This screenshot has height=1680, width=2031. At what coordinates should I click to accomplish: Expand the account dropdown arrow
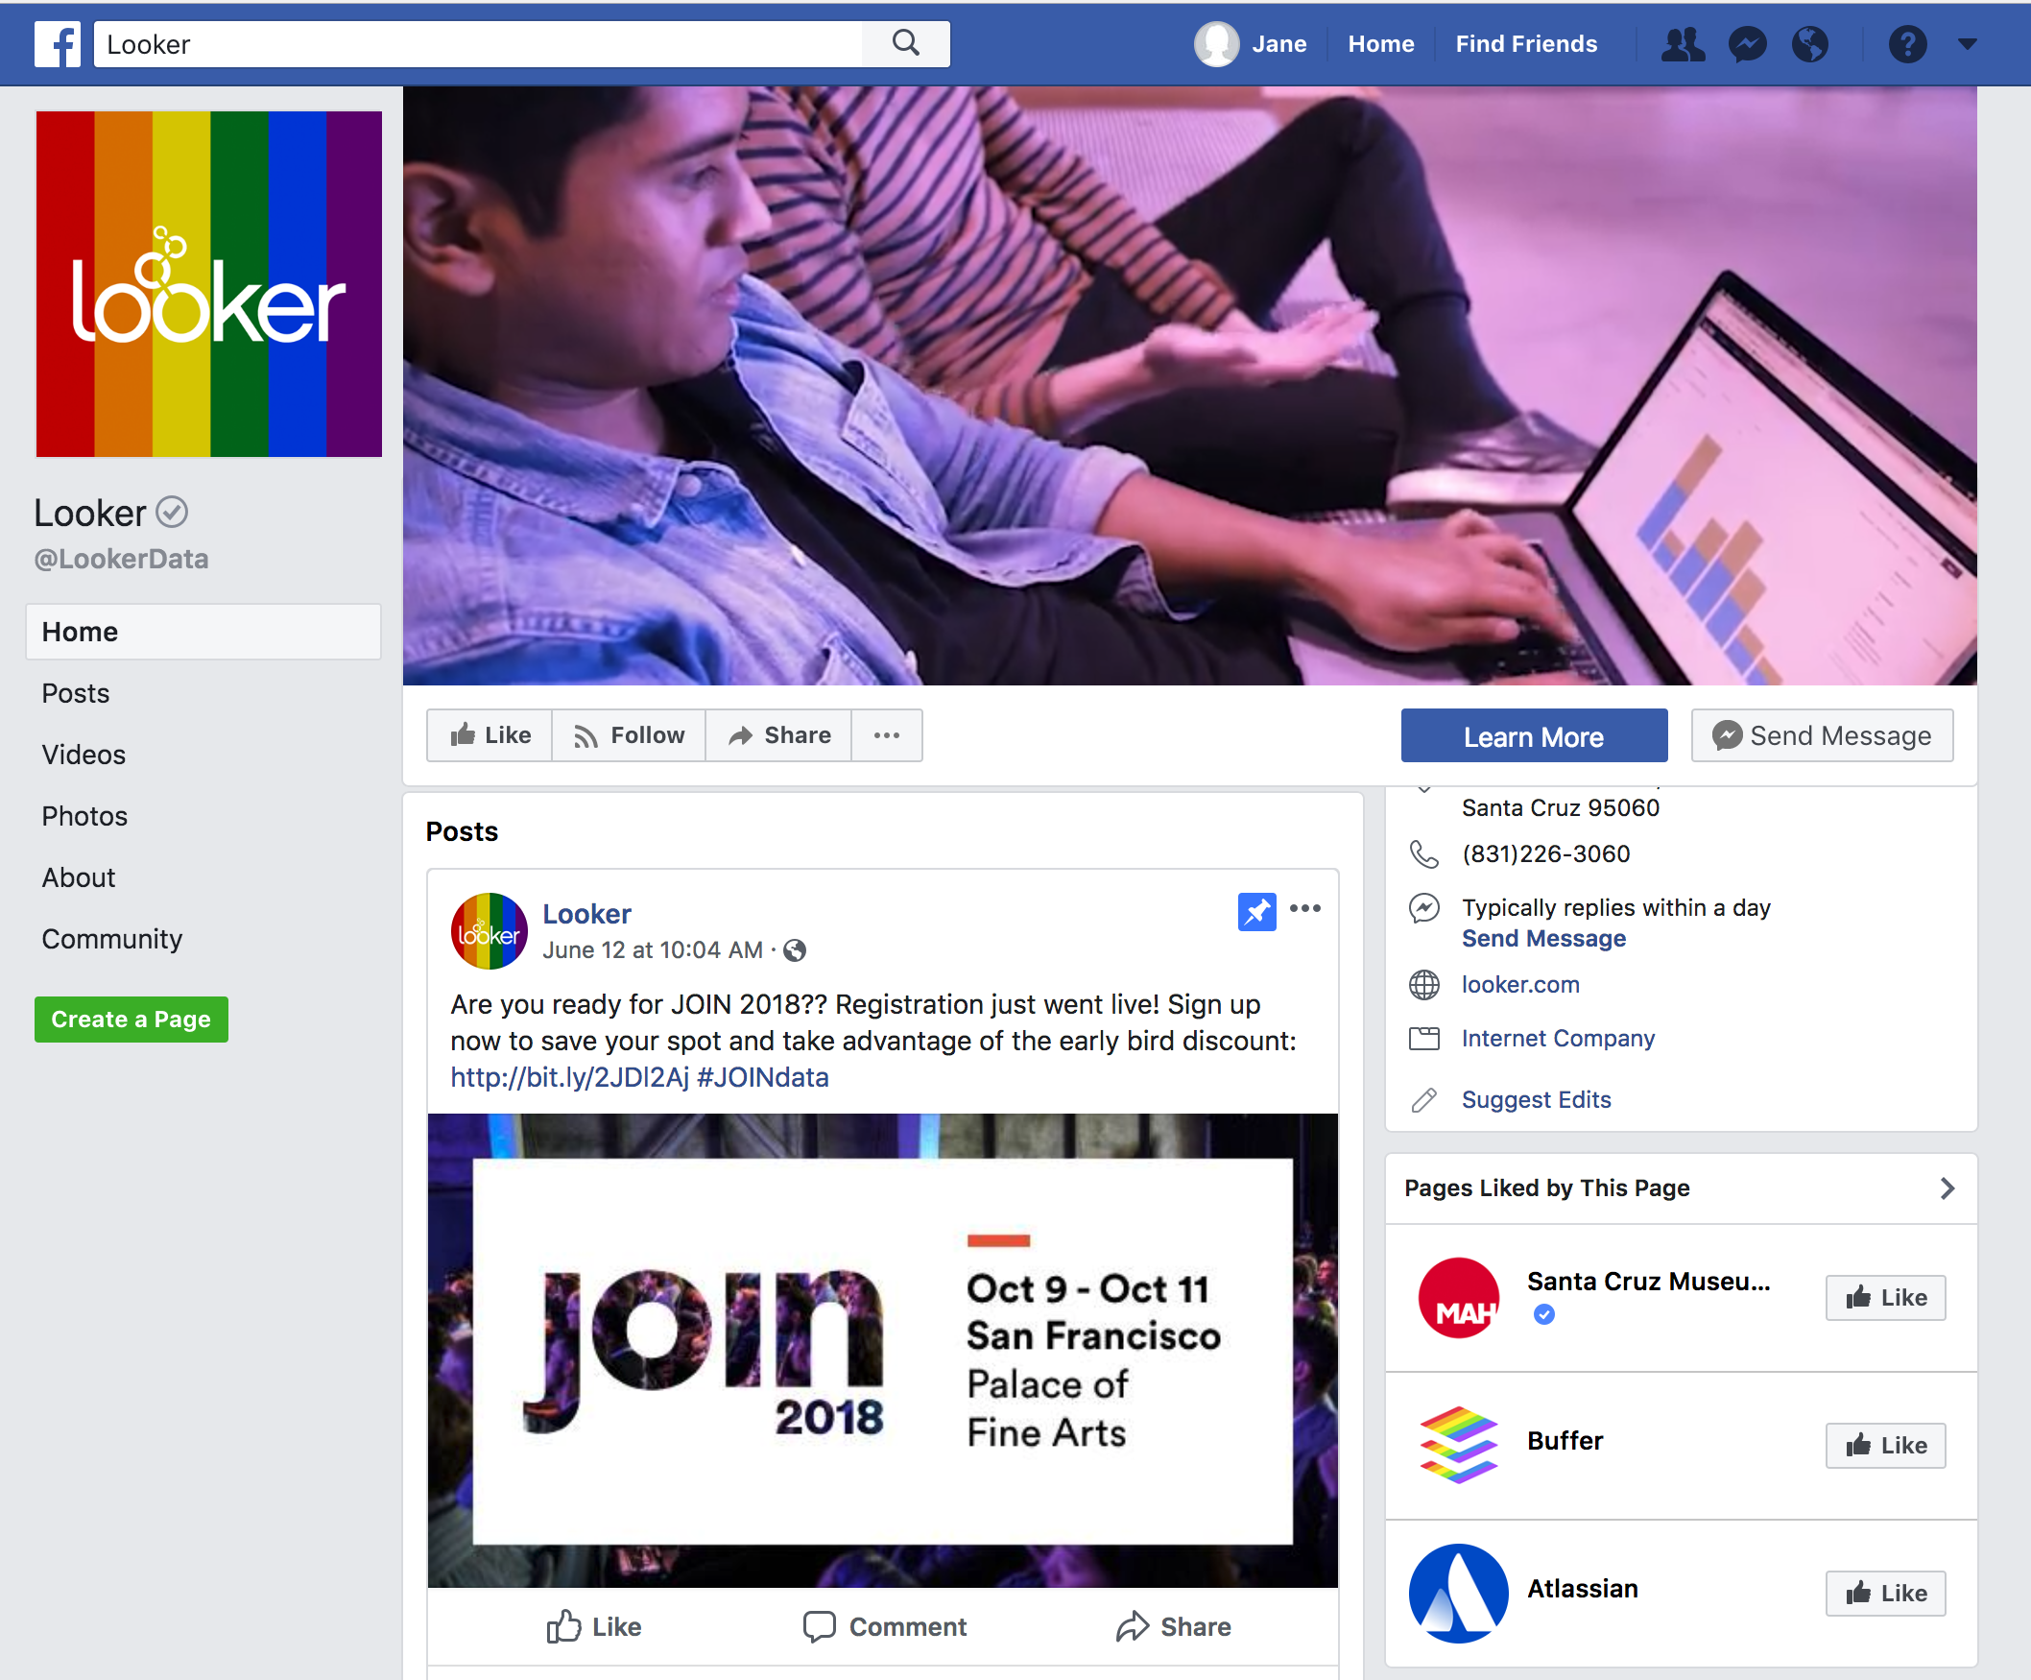pyautogui.click(x=1967, y=43)
